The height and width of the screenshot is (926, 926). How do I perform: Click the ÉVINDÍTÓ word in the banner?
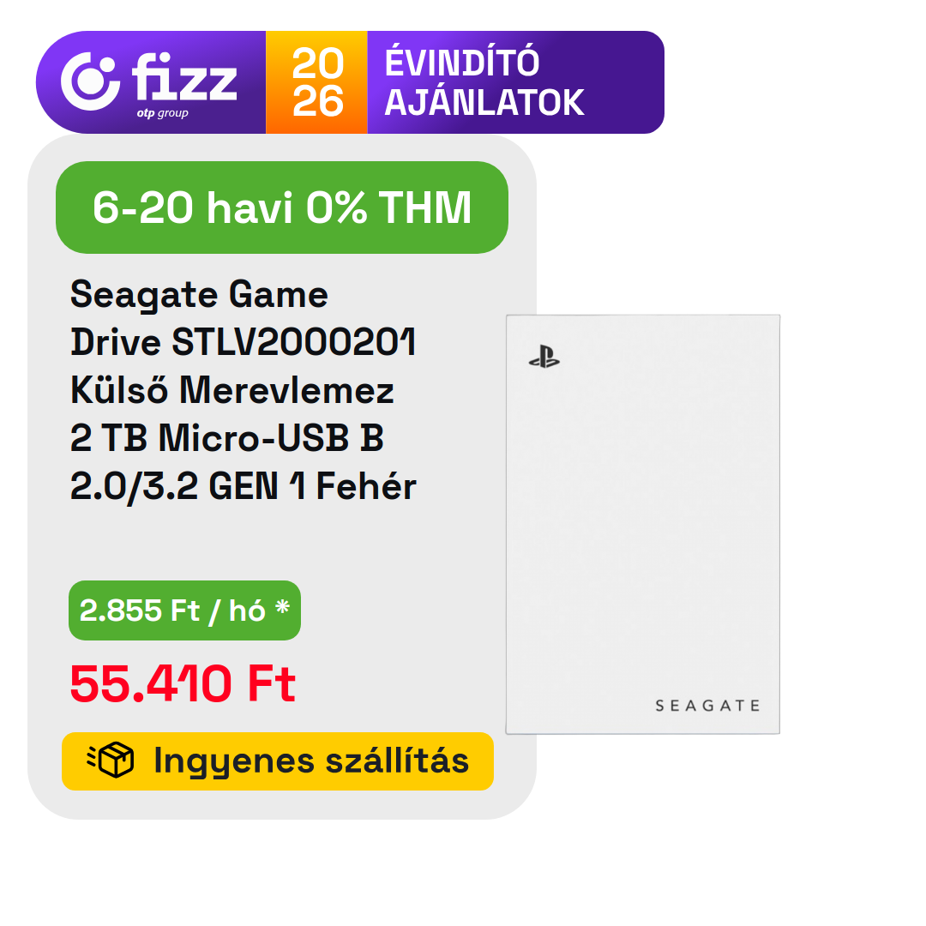coord(462,63)
